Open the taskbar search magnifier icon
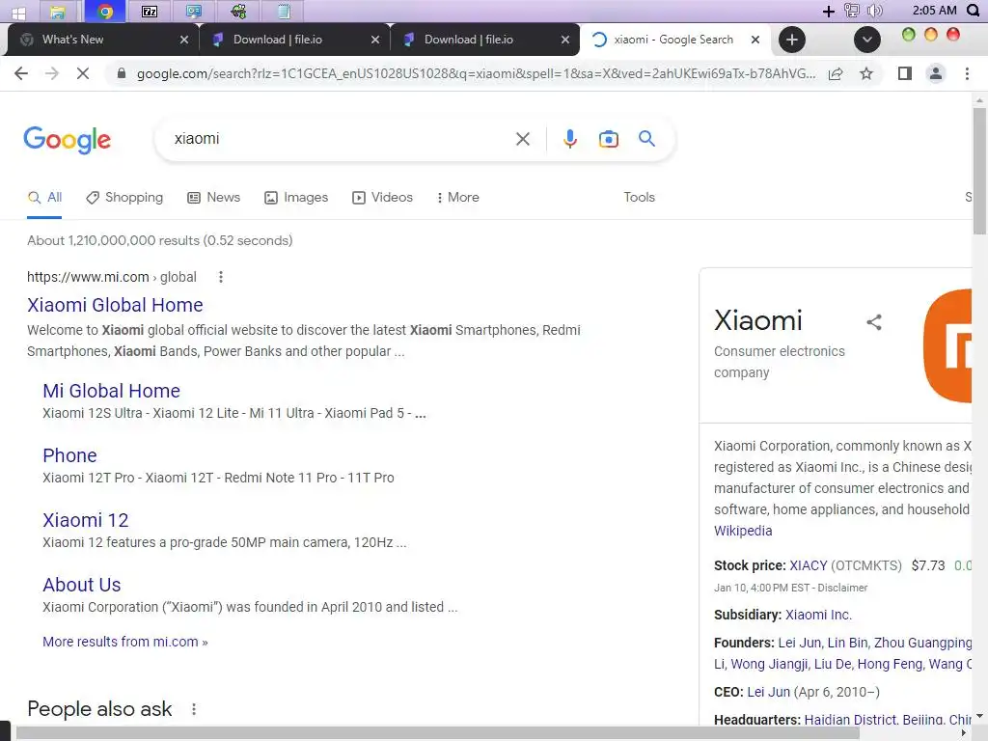Viewport: 988px width, 741px height. 974,10
